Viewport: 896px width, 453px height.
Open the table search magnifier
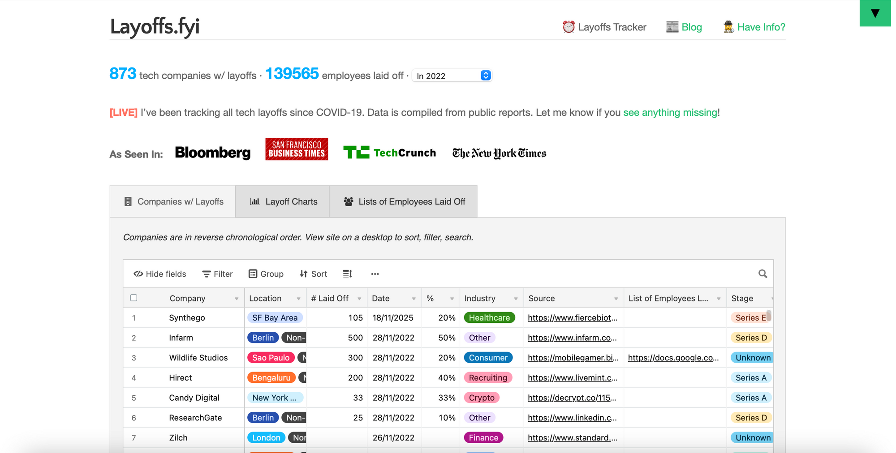(x=762, y=274)
